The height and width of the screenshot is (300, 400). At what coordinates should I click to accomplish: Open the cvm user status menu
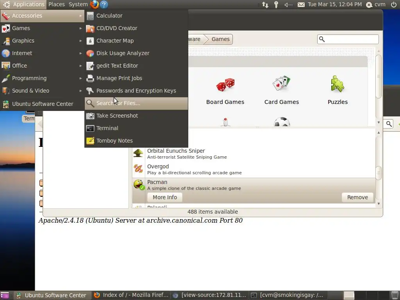376,4
